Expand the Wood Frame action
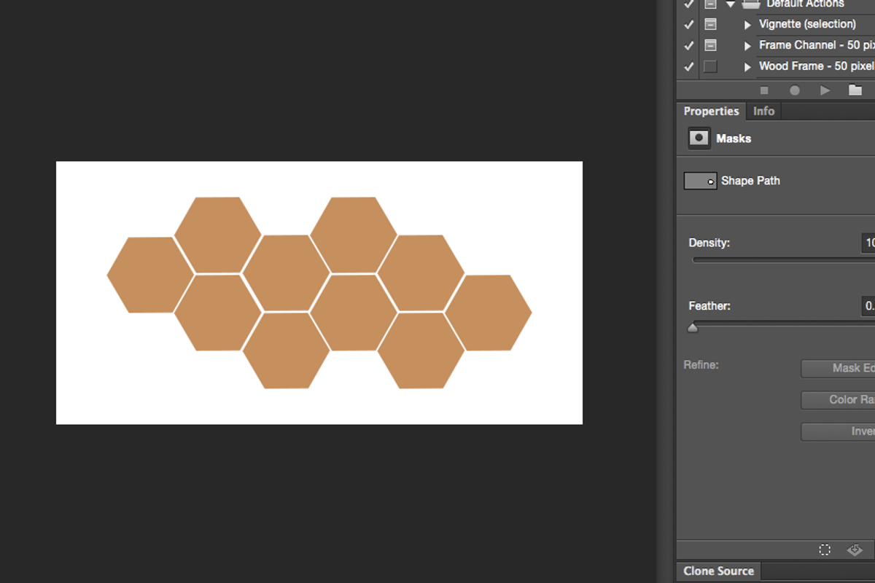Screen dimensions: 875x583 point(747,67)
